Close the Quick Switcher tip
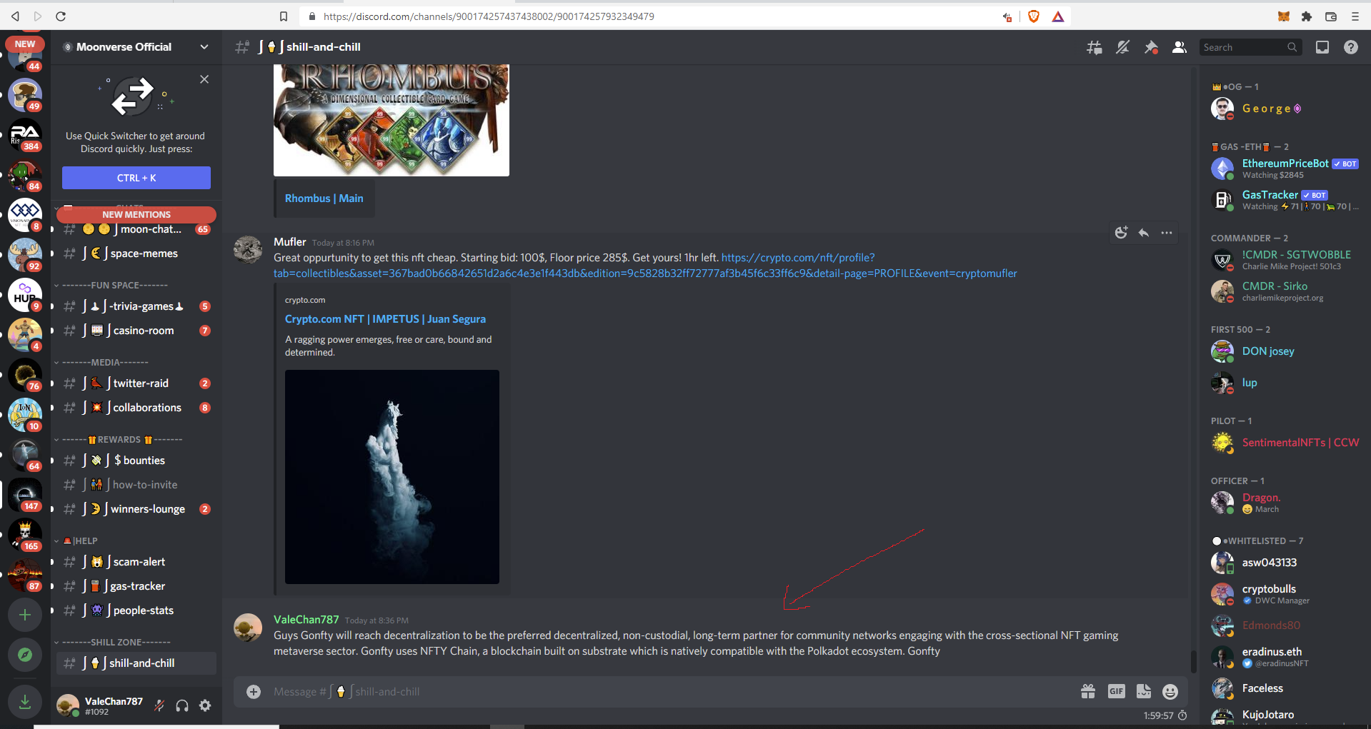The image size is (1371, 729). (x=204, y=79)
